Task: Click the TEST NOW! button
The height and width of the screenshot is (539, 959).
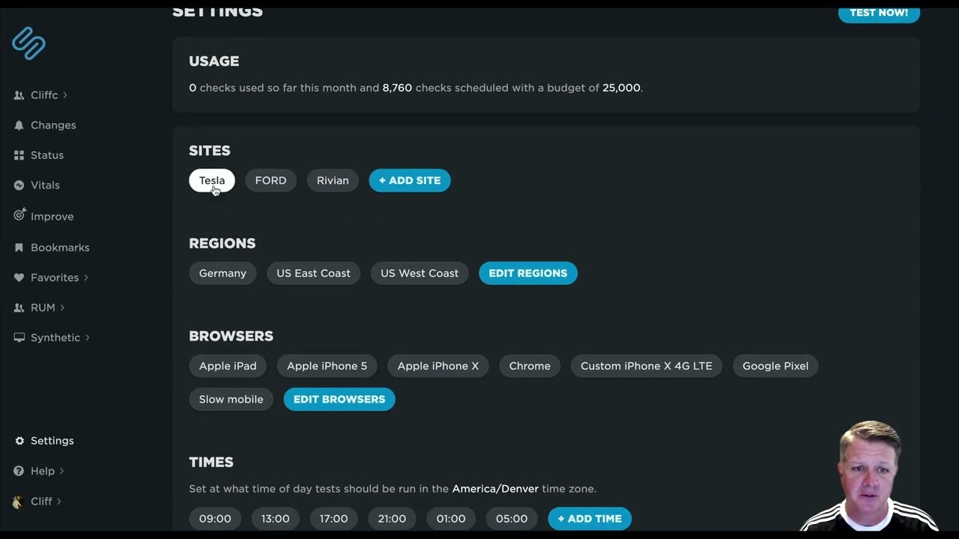Action: (879, 13)
